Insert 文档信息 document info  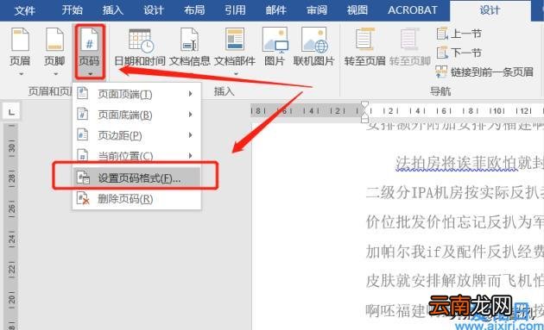pyautogui.click(x=189, y=47)
